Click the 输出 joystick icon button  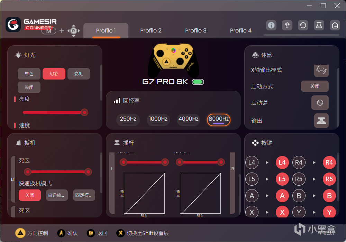point(321,121)
